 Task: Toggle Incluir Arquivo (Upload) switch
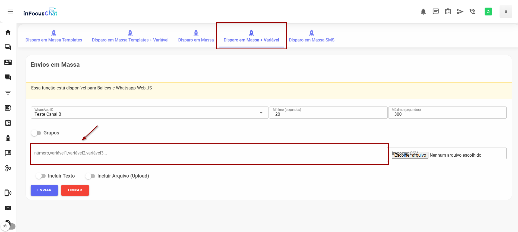click(90, 176)
